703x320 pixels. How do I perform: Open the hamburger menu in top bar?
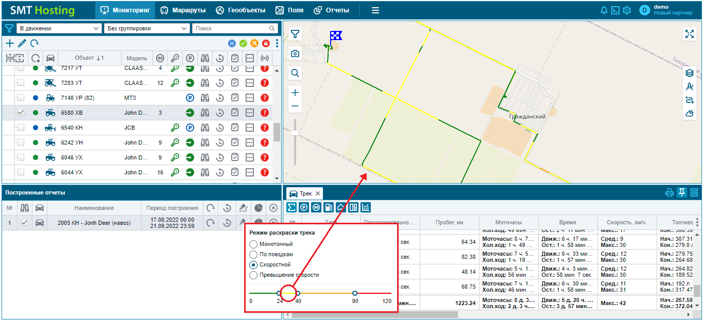375,10
